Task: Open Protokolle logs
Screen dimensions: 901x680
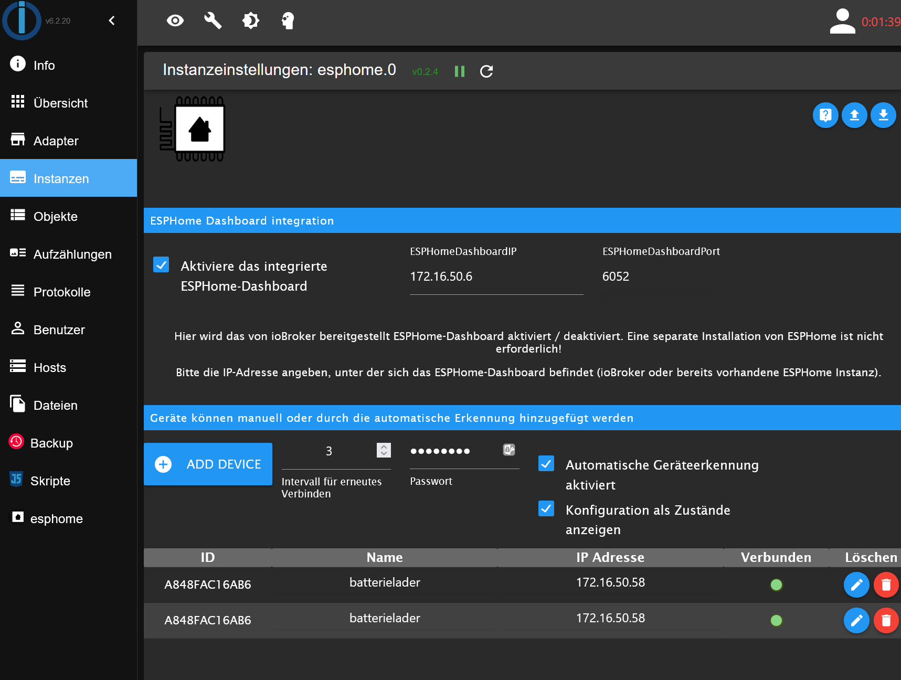Action: coord(68,292)
